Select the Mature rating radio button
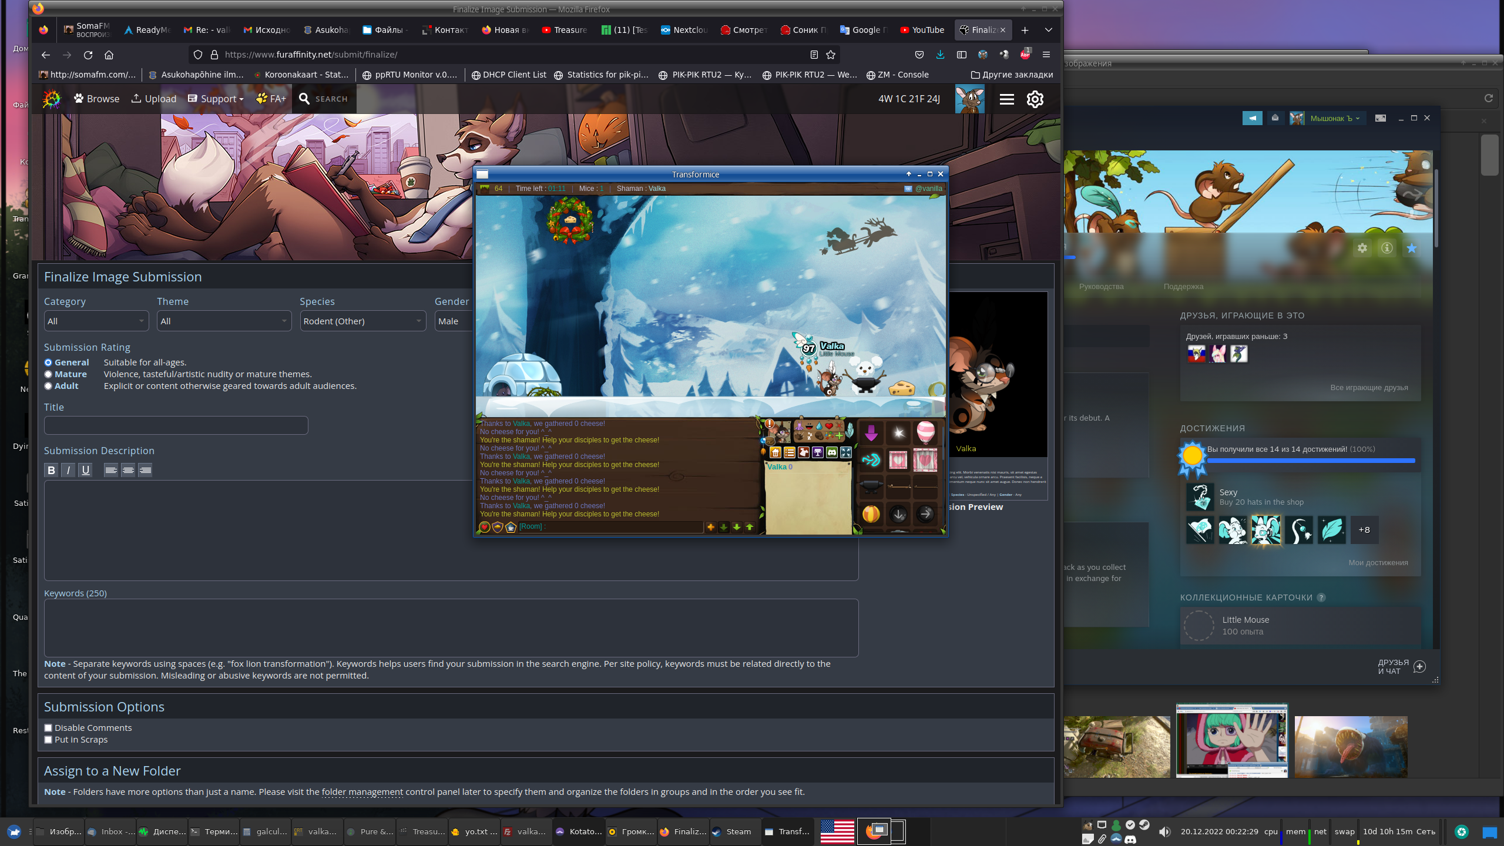Image resolution: width=1504 pixels, height=846 pixels. [48, 374]
